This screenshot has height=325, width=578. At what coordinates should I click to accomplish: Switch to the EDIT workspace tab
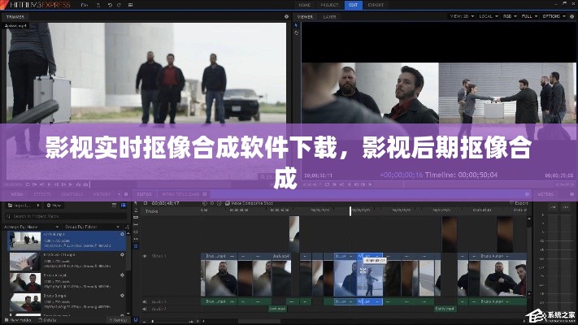[354, 5]
